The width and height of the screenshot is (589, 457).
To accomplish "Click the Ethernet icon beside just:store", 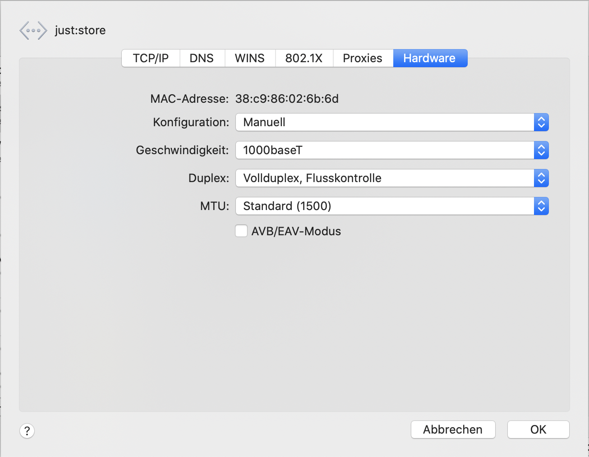I will (x=33, y=31).
